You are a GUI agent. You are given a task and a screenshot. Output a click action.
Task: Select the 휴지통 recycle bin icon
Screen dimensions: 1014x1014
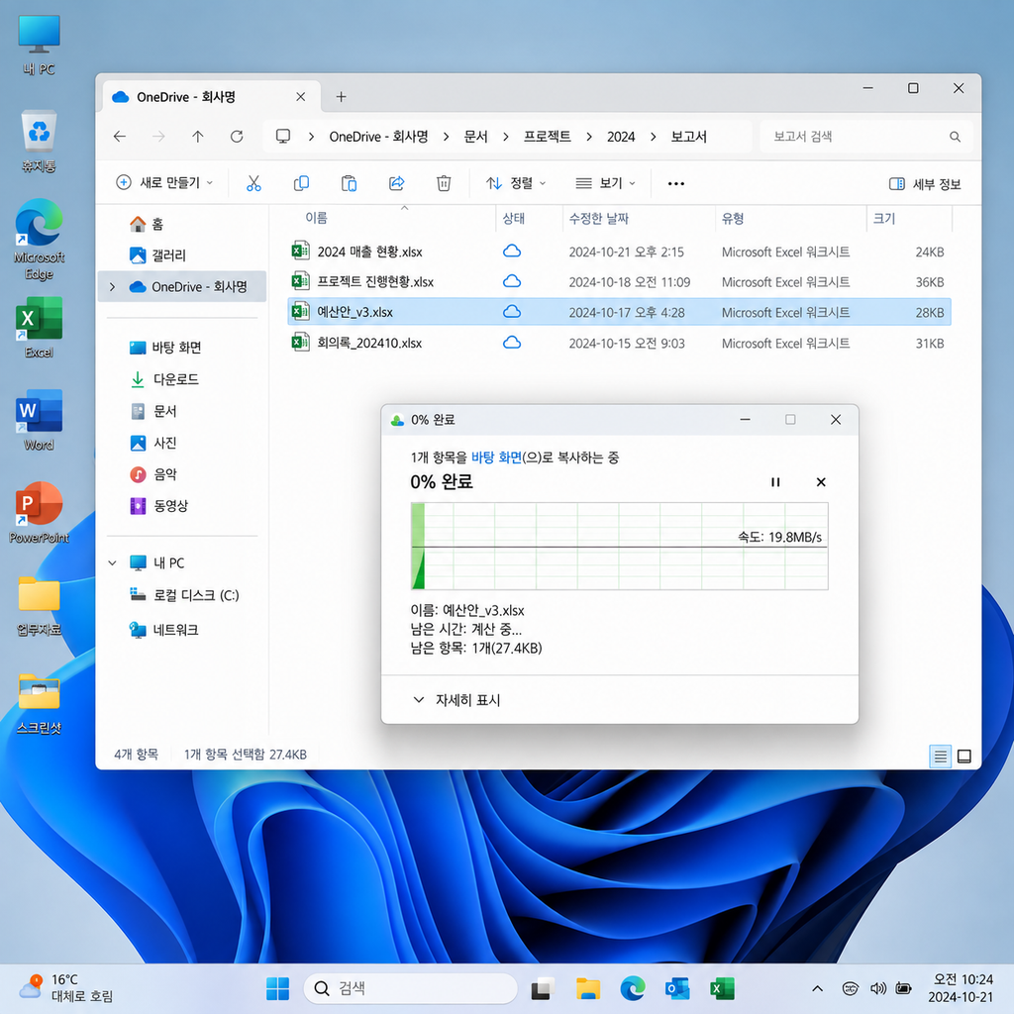(39, 142)
